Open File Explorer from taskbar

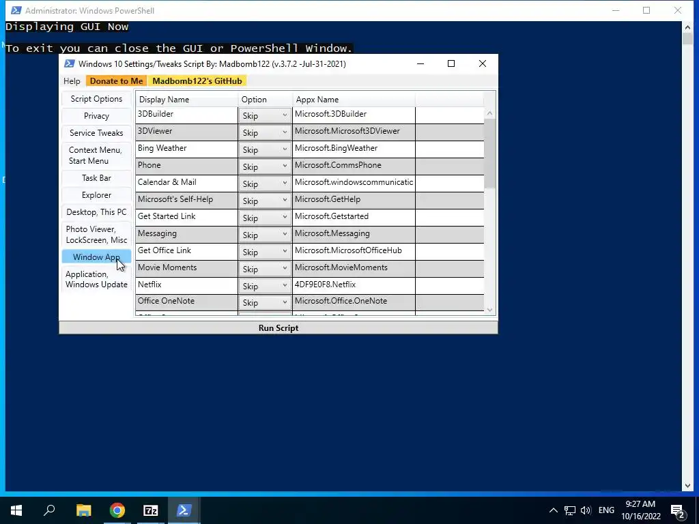click(83, 510)
